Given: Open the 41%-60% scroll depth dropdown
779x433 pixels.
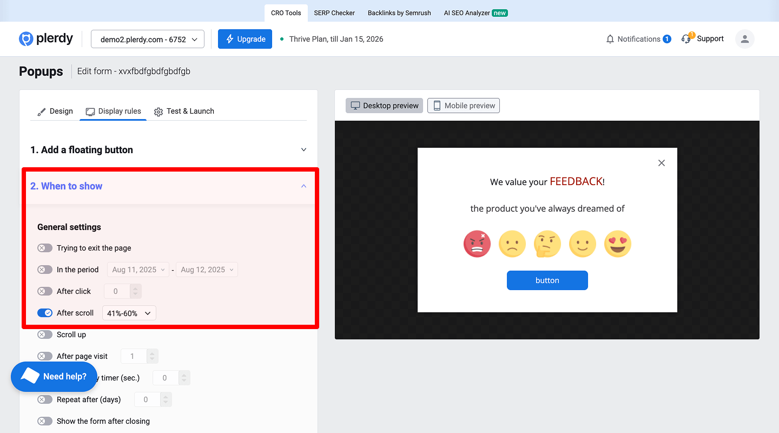Looking at the screenshot, I should click(129, 312).
